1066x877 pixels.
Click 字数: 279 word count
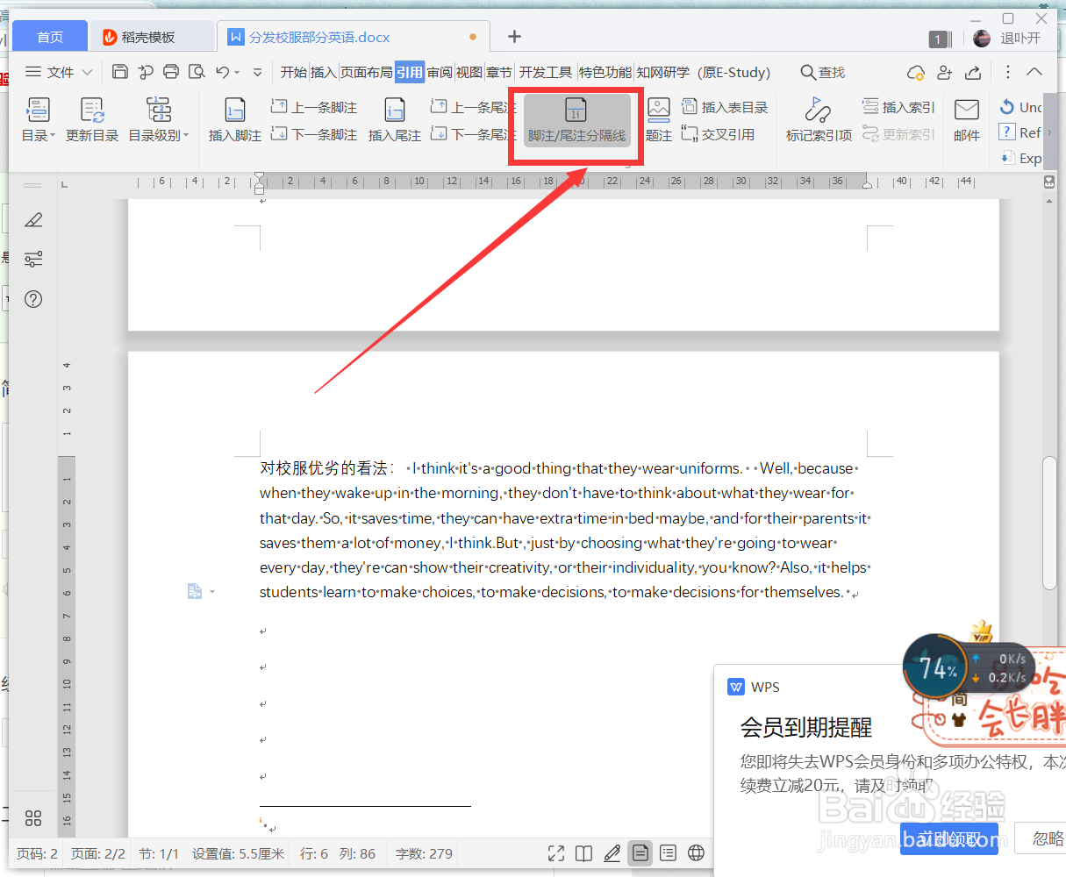click(424, 853)
